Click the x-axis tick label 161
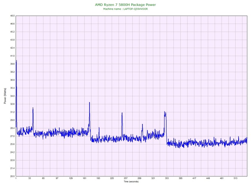This screenshot has width=251, height=188. click(x=85, y=178)
